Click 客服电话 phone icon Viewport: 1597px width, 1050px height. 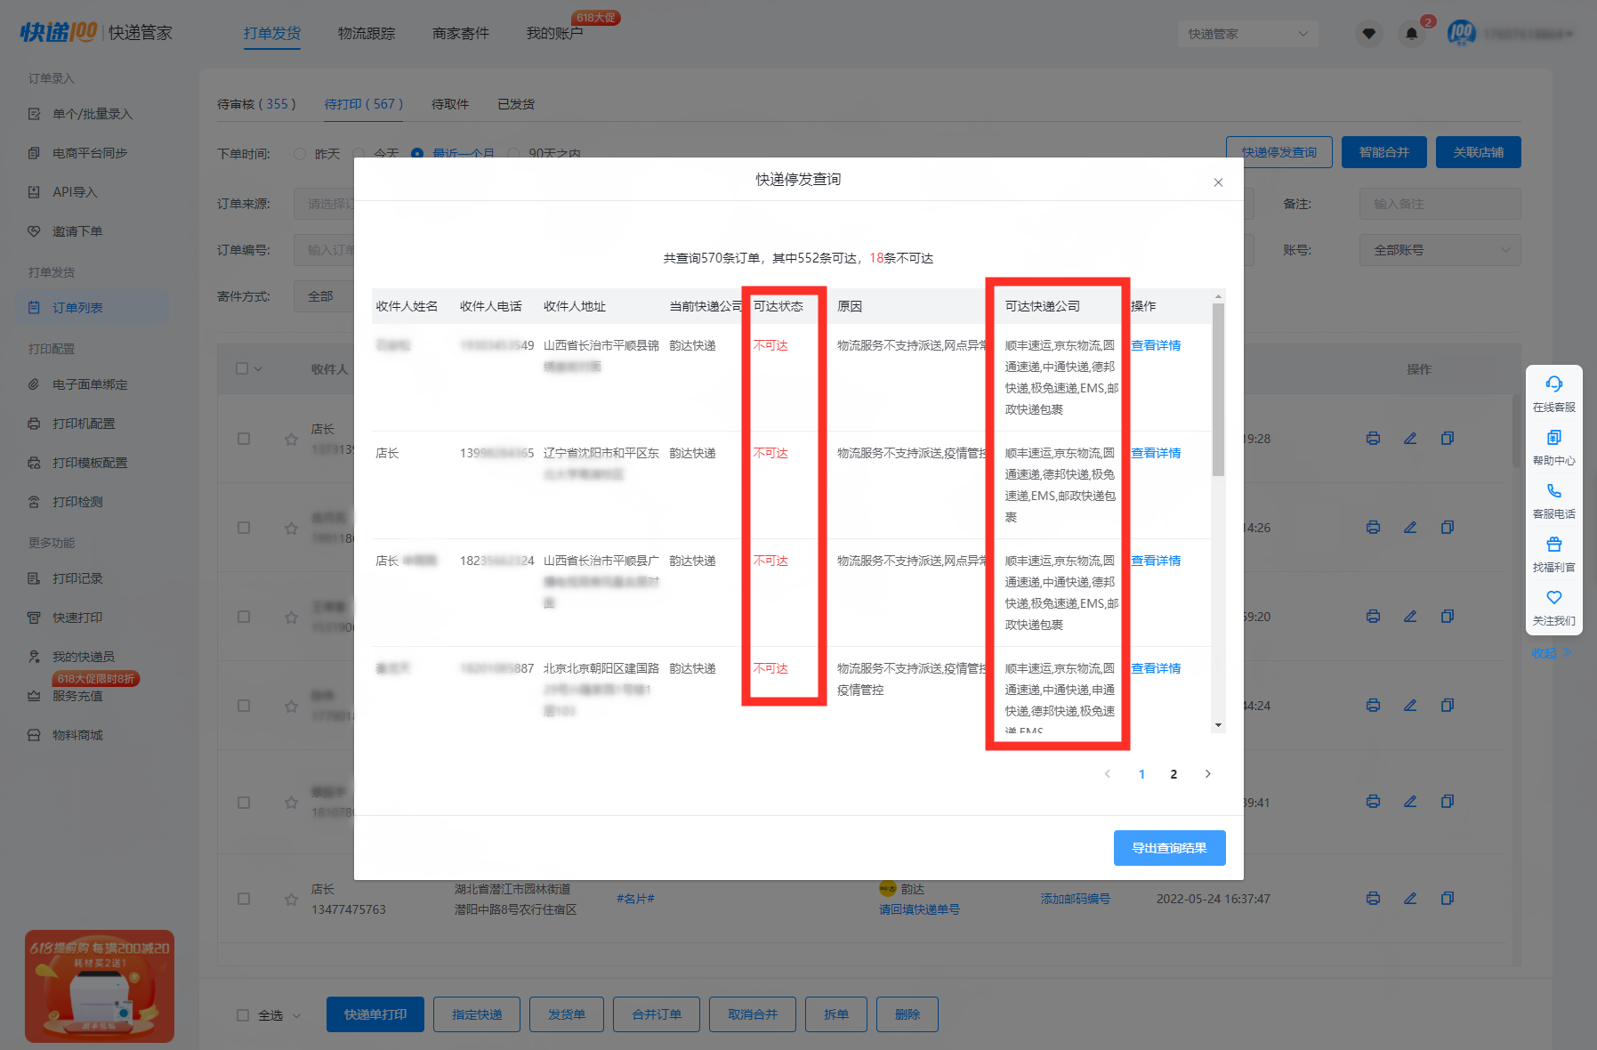tap(1554, 491)
